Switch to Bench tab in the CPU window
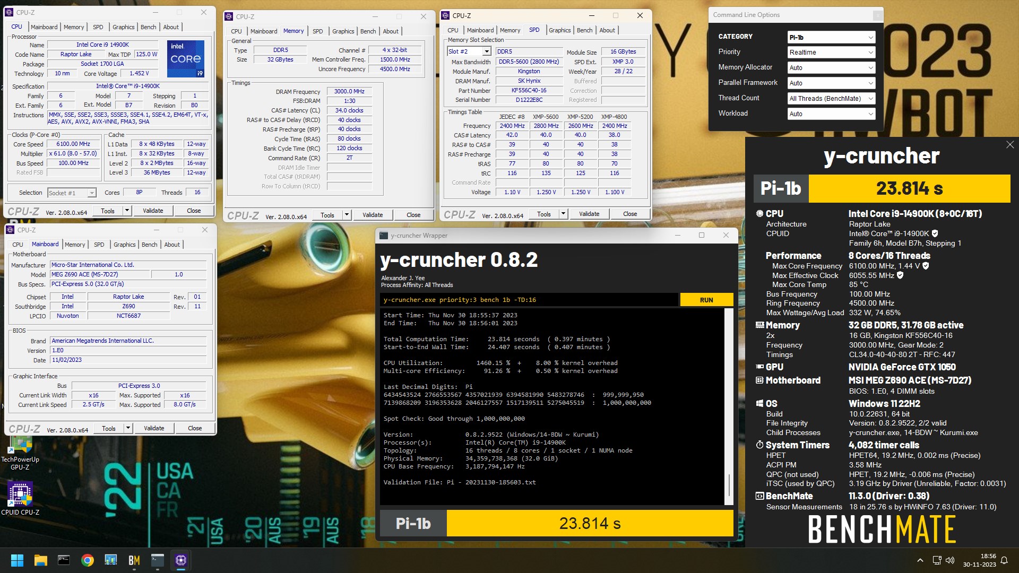 point(149,27)
